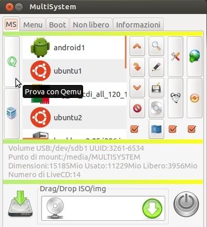207x227 pixels.
Task: Toggle the checkbox under the GNU icon
Action: coord(173,129)
